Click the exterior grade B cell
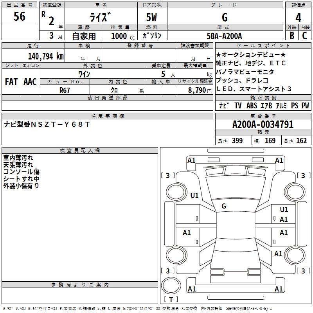This screenshot has width=313, height=313. tap(292, 35)
